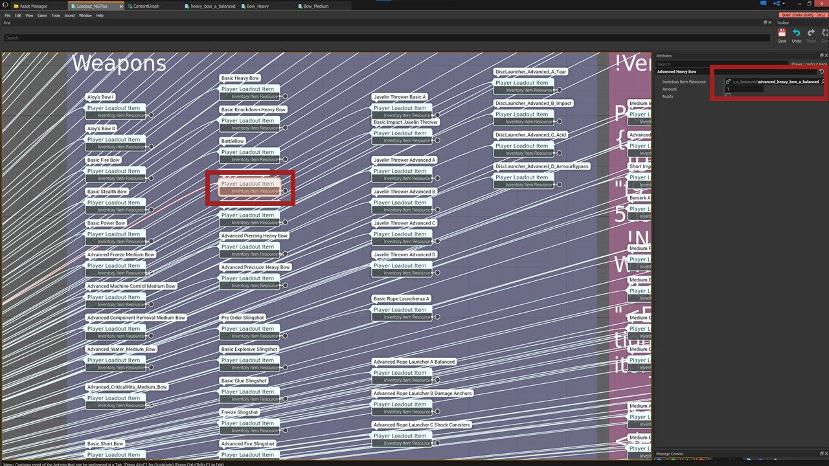Close the Loadout_NGPlus tab

click(120, 6)
